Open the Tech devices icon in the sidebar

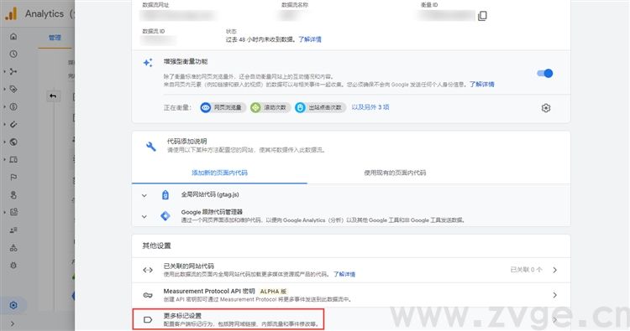13,159
